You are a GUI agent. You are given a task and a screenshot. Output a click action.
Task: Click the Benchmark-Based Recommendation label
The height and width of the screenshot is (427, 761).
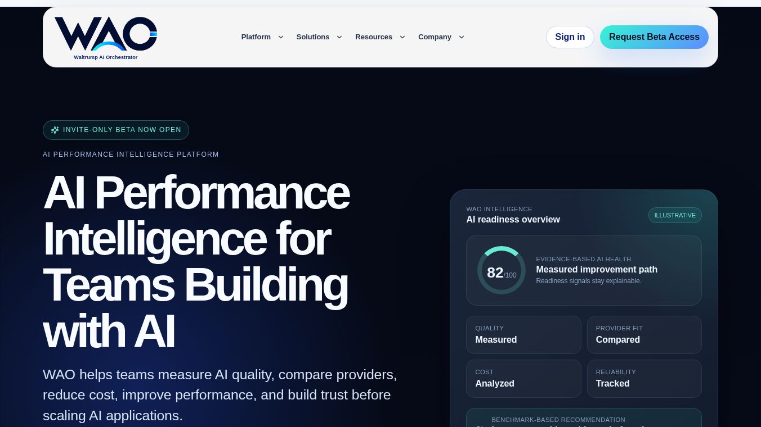click(x=558, y=420)
